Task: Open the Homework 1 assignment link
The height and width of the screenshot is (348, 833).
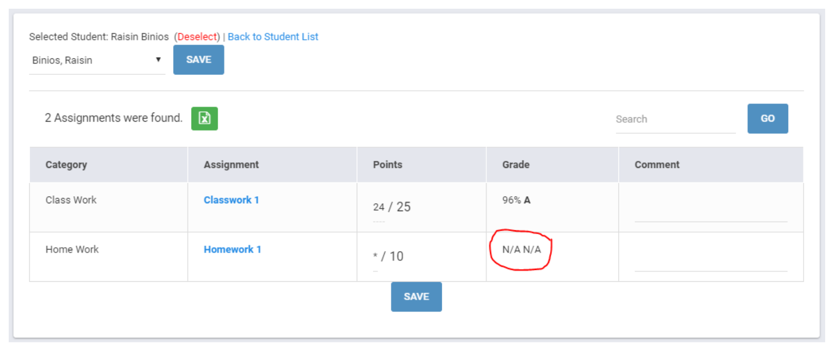Action: tap(232, 249)
